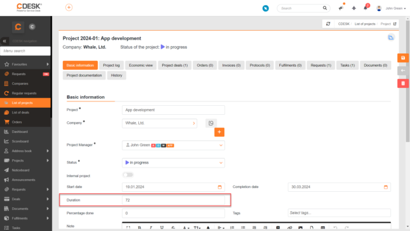Click the blue cursor icon in header
The width and height of the screenshot is (410, 231).
pyautogui.click(x=265, y=8)
